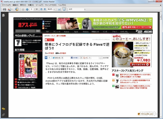Click the site search box in webpage

[25, 31]
